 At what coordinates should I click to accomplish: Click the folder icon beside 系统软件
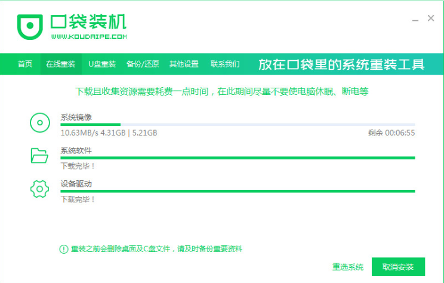(x=39, y=155)
